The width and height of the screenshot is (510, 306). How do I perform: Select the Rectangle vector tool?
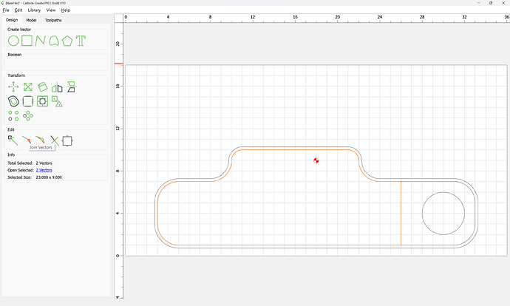tap(27, 41)
